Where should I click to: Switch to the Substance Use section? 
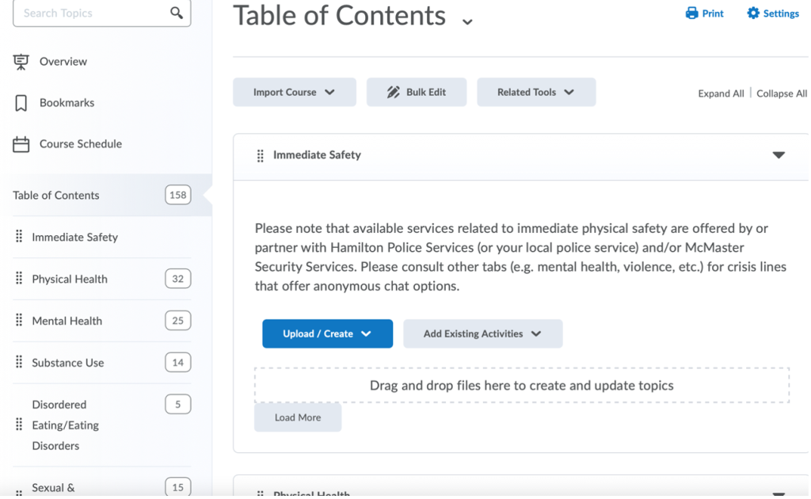[67, 362]
